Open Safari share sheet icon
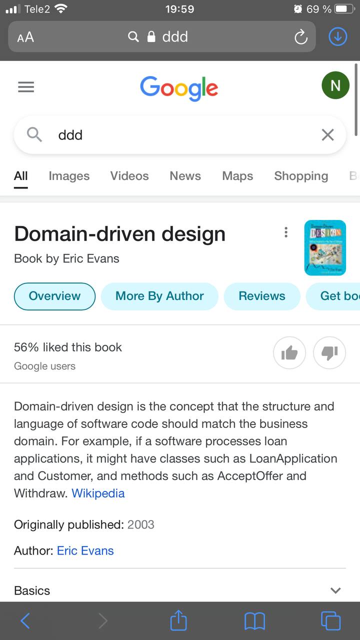Image resolution: width=360 pixels, height=640 pixels. 178,620
